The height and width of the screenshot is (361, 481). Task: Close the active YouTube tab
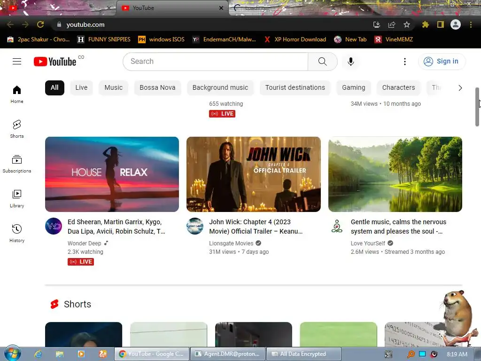pyautogui.click(x=221, y=8)
